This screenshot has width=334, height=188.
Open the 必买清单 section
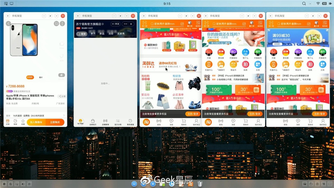[186, 101]
